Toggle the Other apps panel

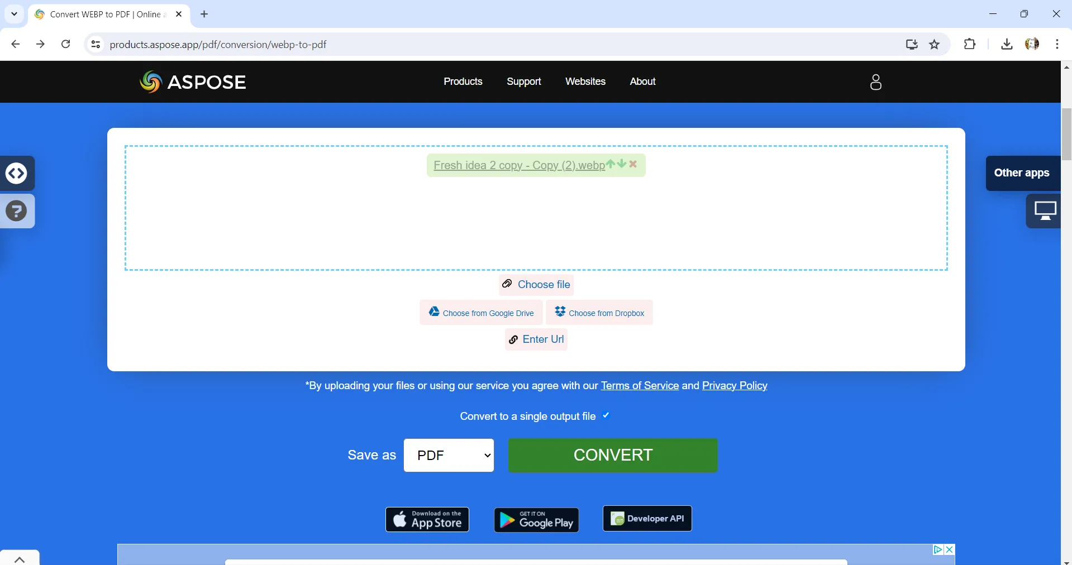click(1022, 173)
